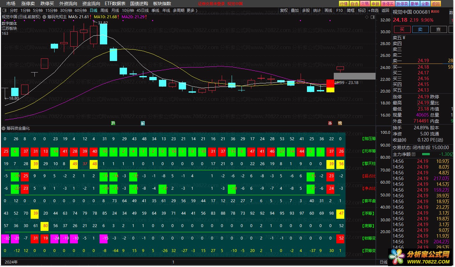Click the diamond icon above price axis
Viewport: 455px width, 267px height.
[x=367, y=17]
